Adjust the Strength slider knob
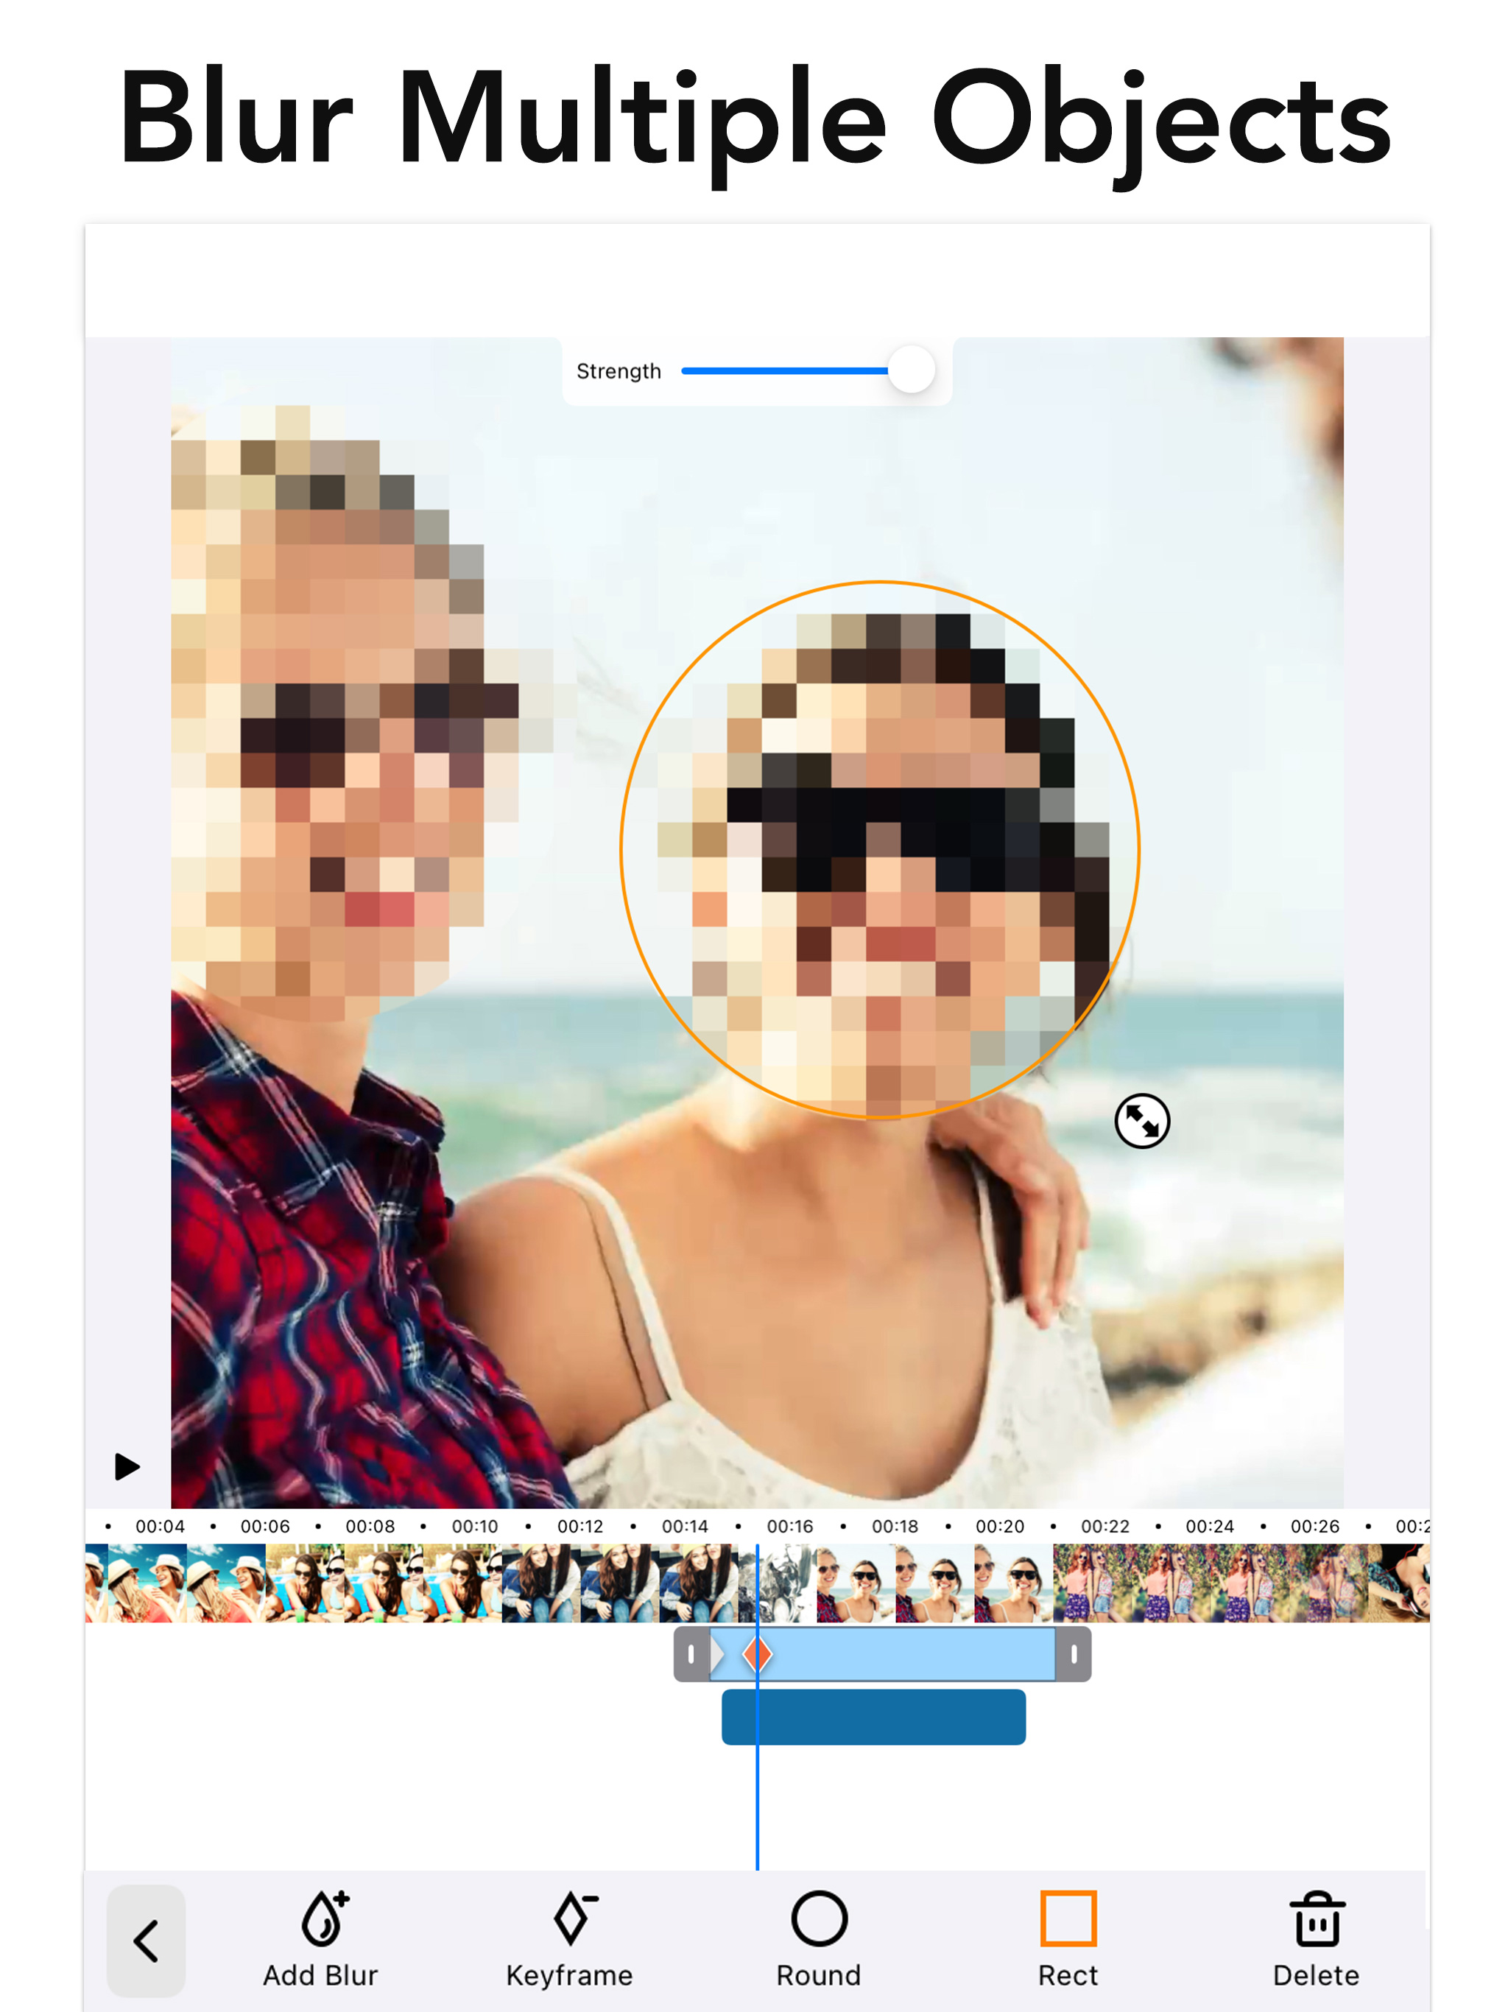This screenshot has height=2012, width=1508. pyautogui.click(x=910, y=370)
